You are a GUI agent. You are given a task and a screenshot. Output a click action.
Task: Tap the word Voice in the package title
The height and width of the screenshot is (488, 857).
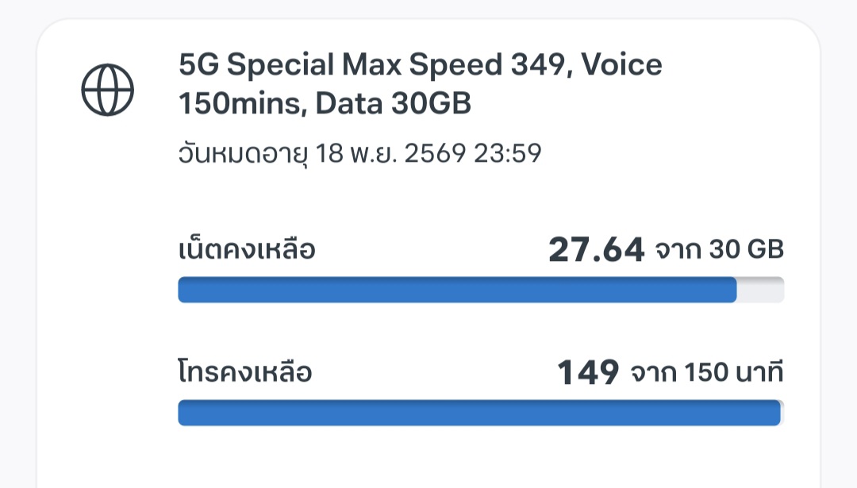621,64
